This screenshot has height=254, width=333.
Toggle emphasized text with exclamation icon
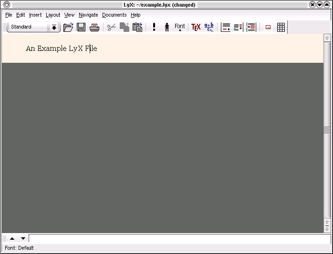pos(154,27)
